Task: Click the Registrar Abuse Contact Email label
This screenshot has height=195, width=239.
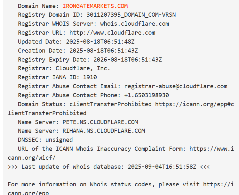Action: pyautogui.click(x=68, y=86)
